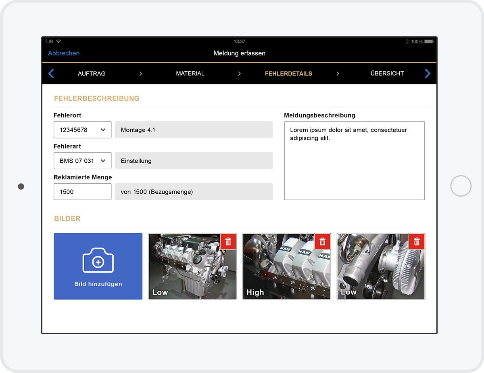Remove the last Low image with trash icon
Image resolution: width=484 pixels, height=373 pixels.
tap(417, 241)
